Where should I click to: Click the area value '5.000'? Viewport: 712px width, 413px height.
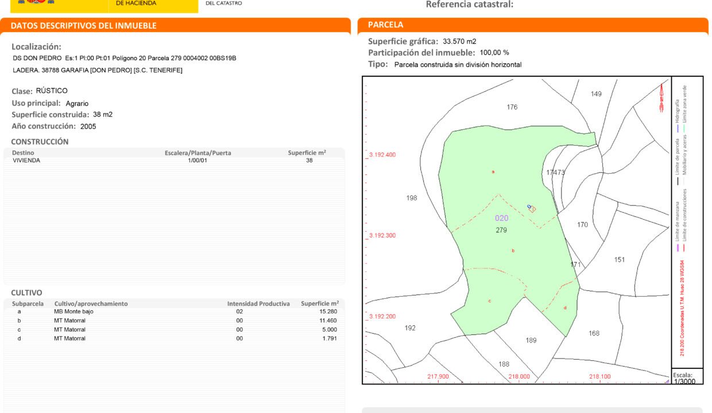click(x=330, y=330)
